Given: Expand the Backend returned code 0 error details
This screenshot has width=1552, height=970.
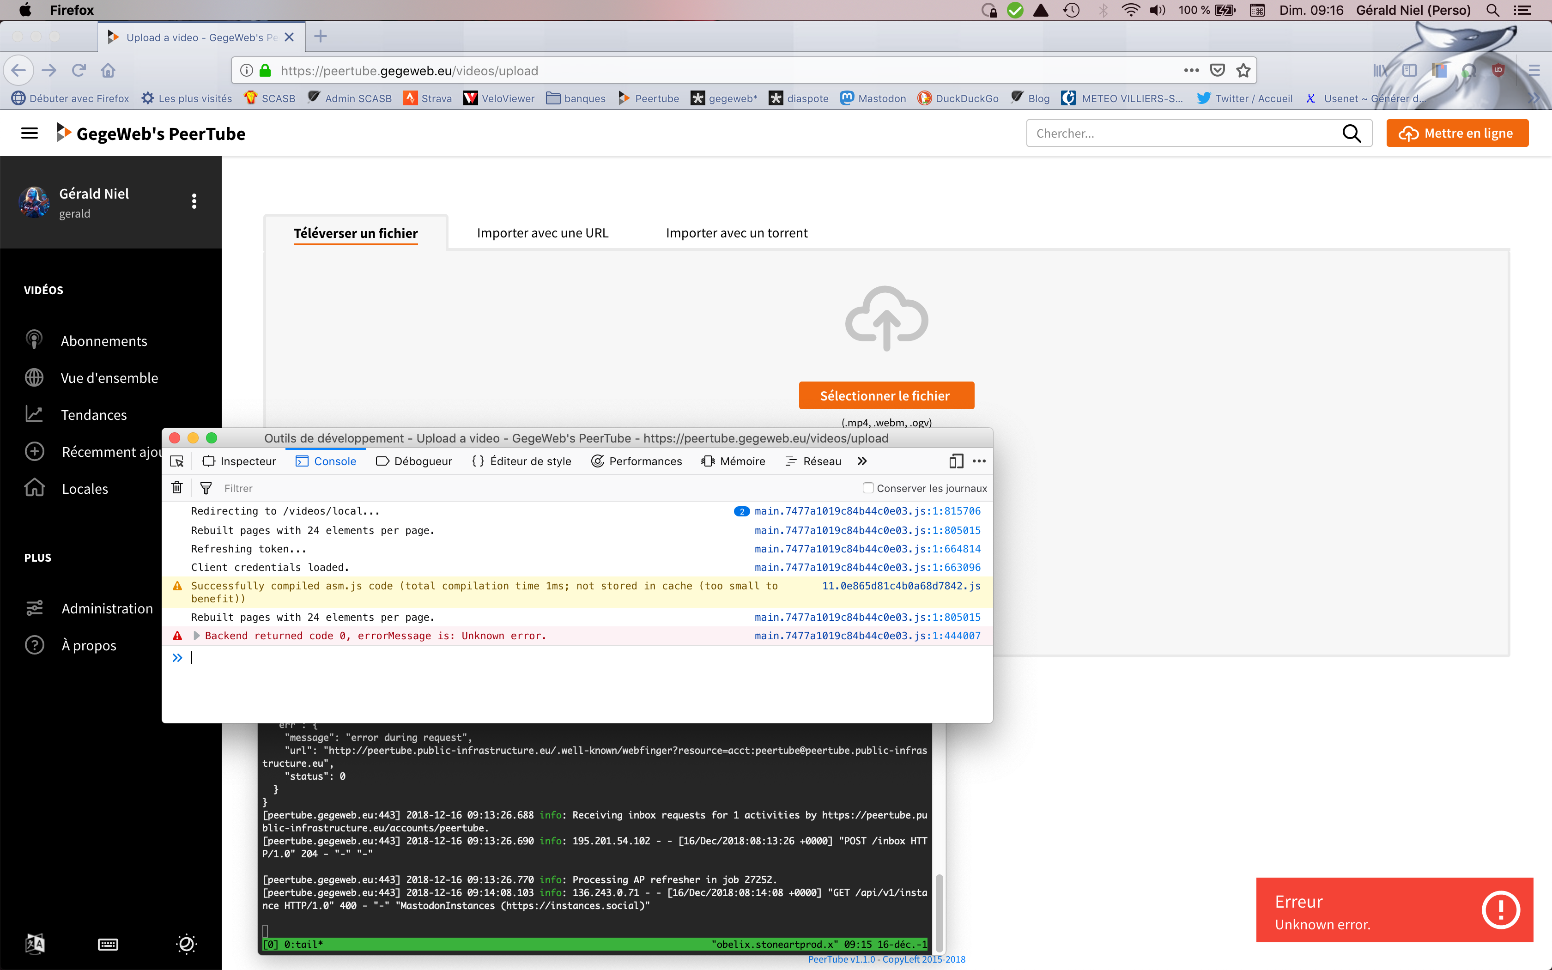Looking at the screenshot, I should 196,635.
